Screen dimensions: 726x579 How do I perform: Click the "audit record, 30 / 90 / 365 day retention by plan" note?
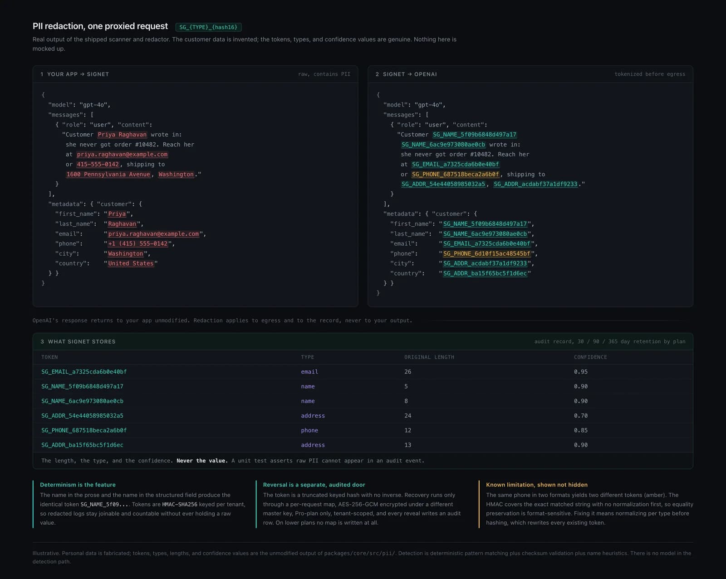[610, 341]
